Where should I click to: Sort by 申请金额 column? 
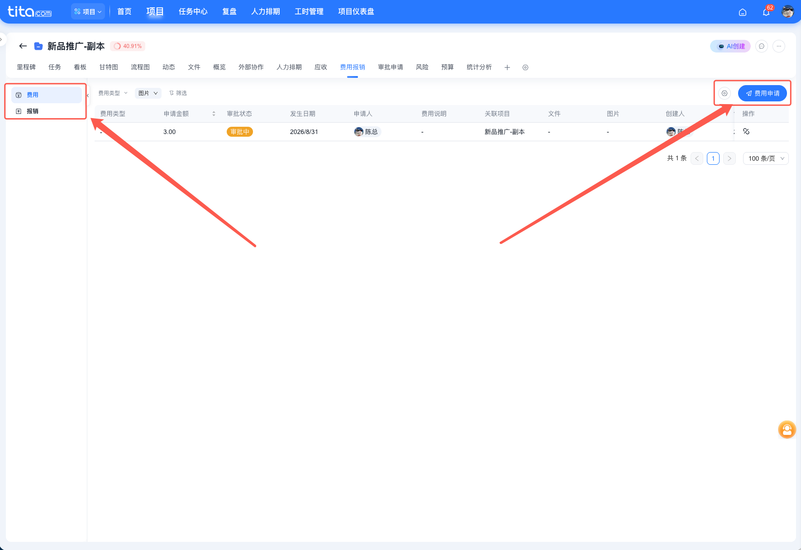(214, 114)
